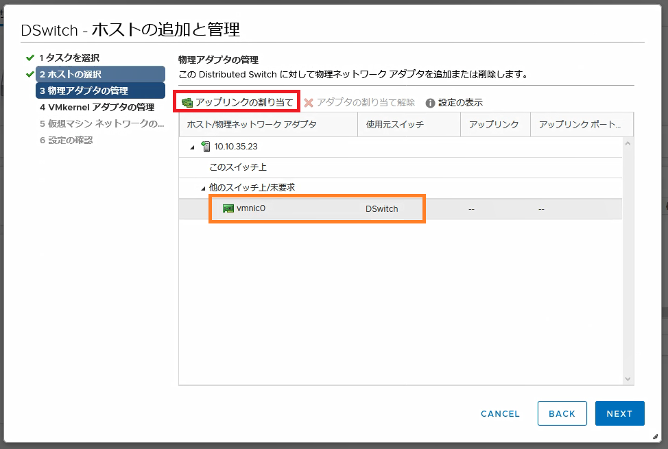Click the Unassign Adapter (アダプタの割り当て解除) item
The width and height of the screenshot is (668, 449).
[359, 102]
